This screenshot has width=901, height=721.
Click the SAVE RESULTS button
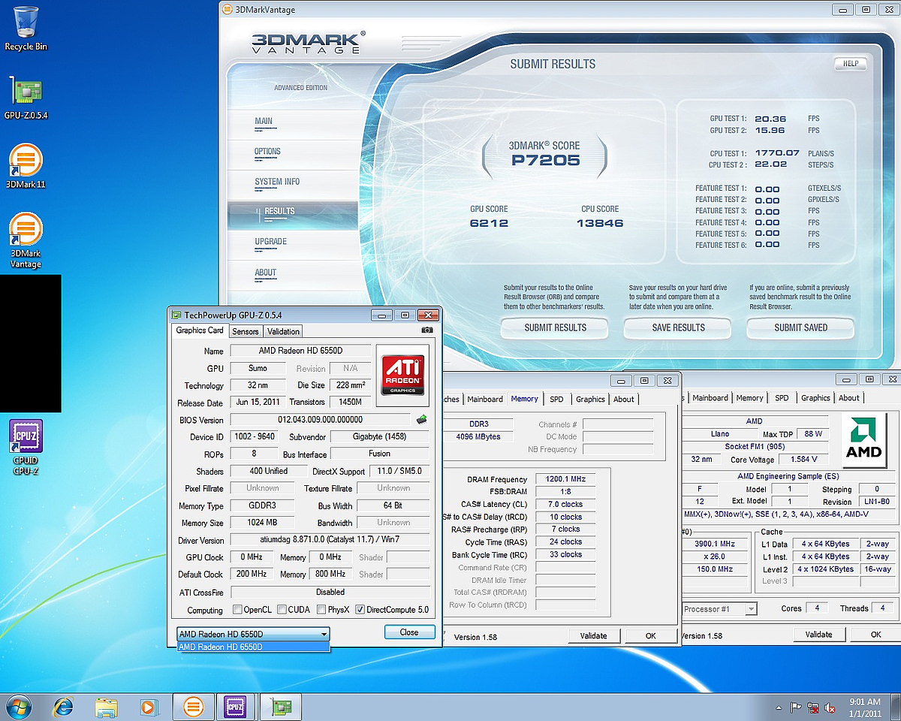[x=678, y=327]
